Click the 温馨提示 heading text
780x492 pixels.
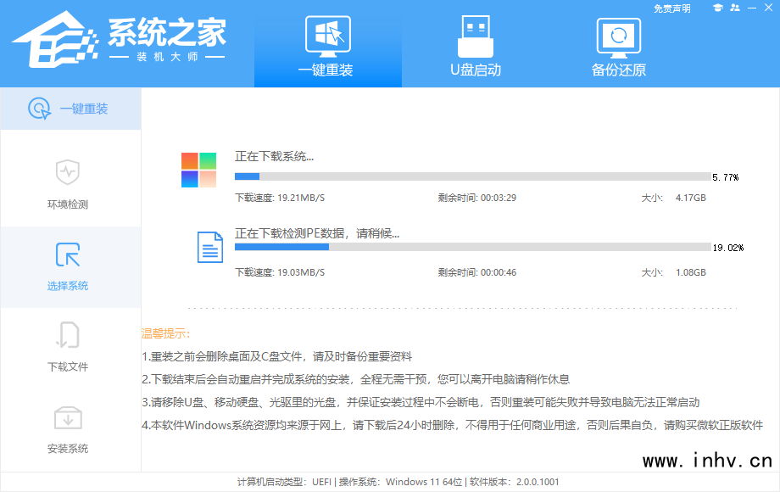tap(166, 333)
